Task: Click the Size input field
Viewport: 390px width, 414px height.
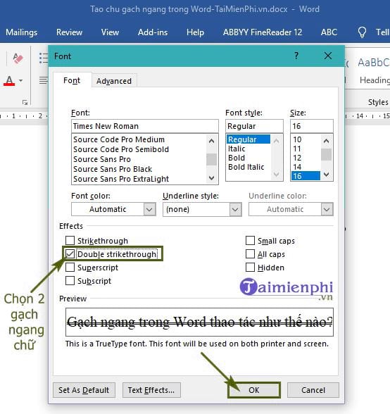Action: [x=312, y=126]
